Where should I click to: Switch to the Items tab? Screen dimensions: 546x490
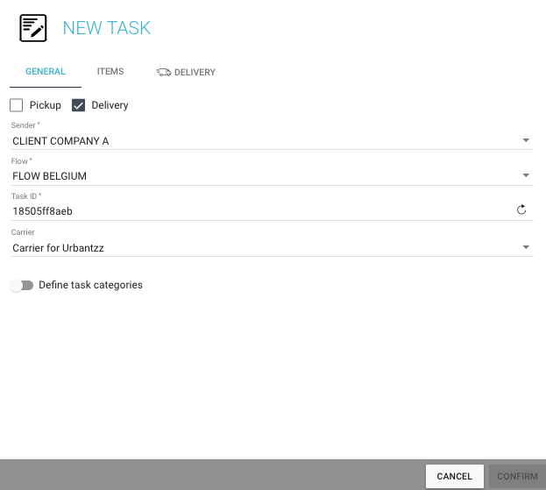click(110, 72)
